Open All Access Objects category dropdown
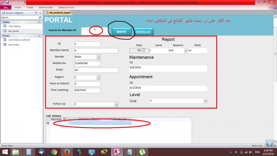Screen dimensions: 277x156 36,13
